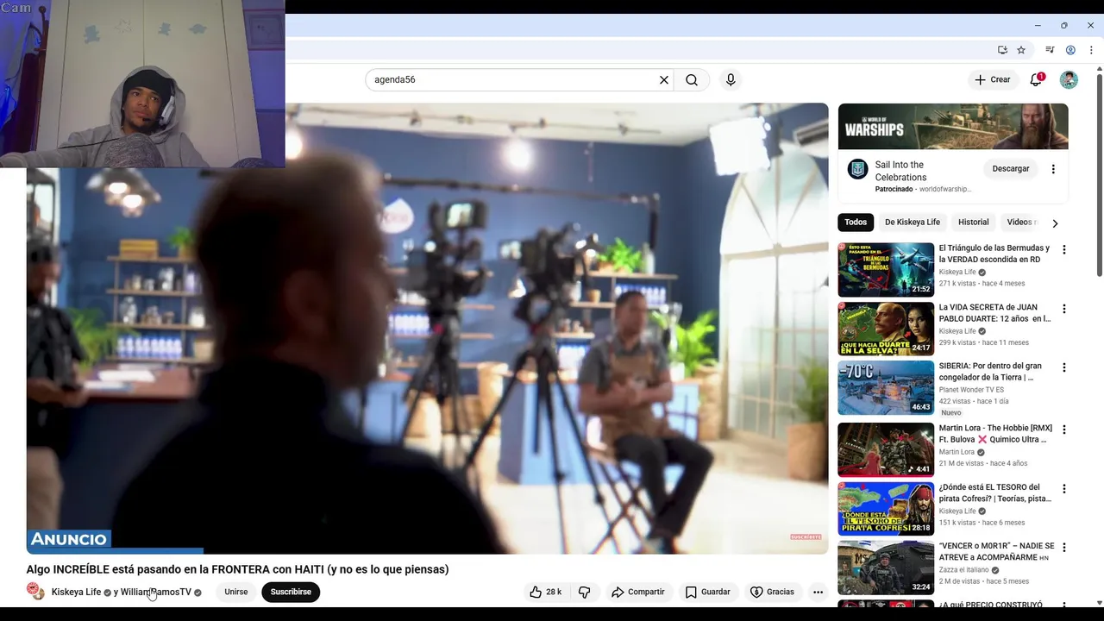Start voice search with microphone icon
Image resolution: width=1104 pixels, height=621 pixels.
point(731,79)
